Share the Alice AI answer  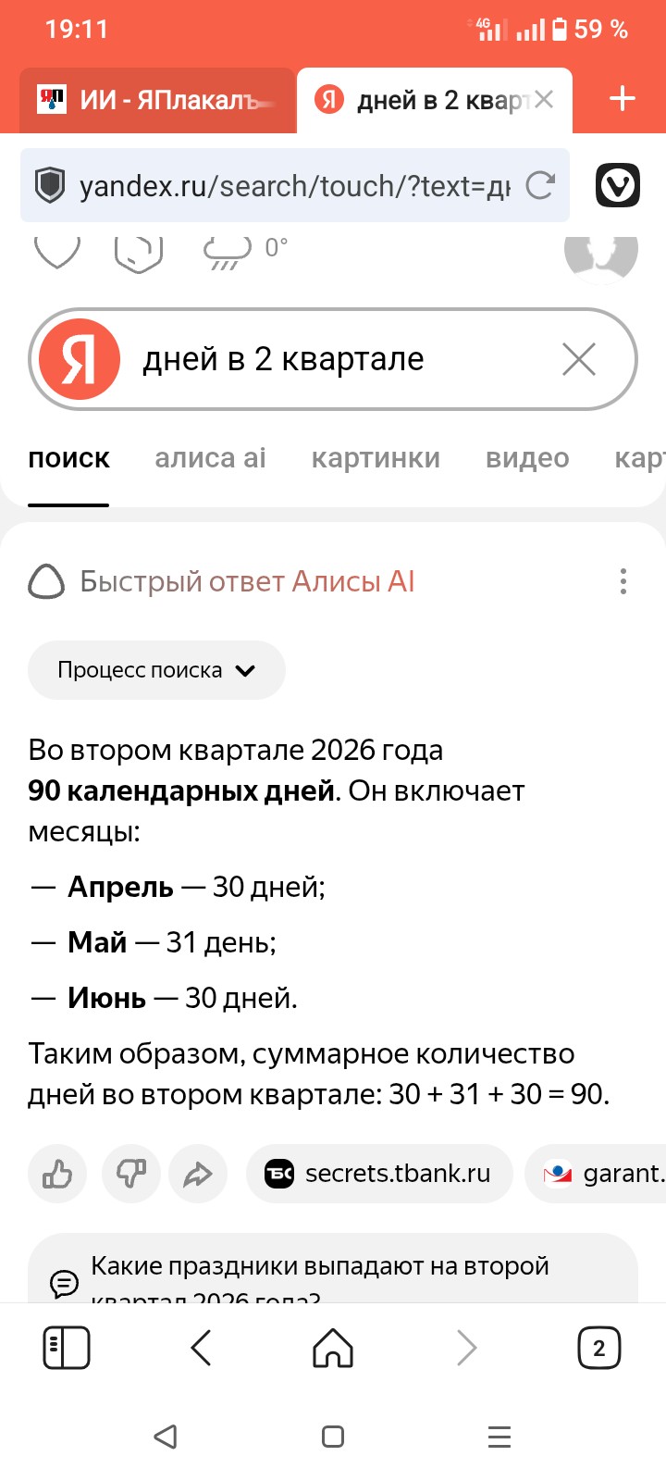[198, 1174]
